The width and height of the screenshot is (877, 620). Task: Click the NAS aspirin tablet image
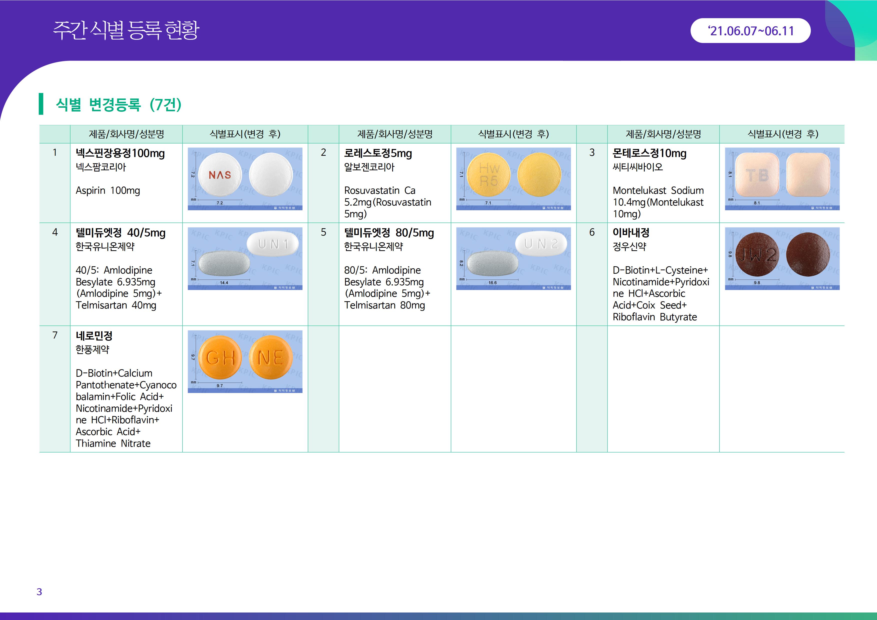tap(245, 179)
